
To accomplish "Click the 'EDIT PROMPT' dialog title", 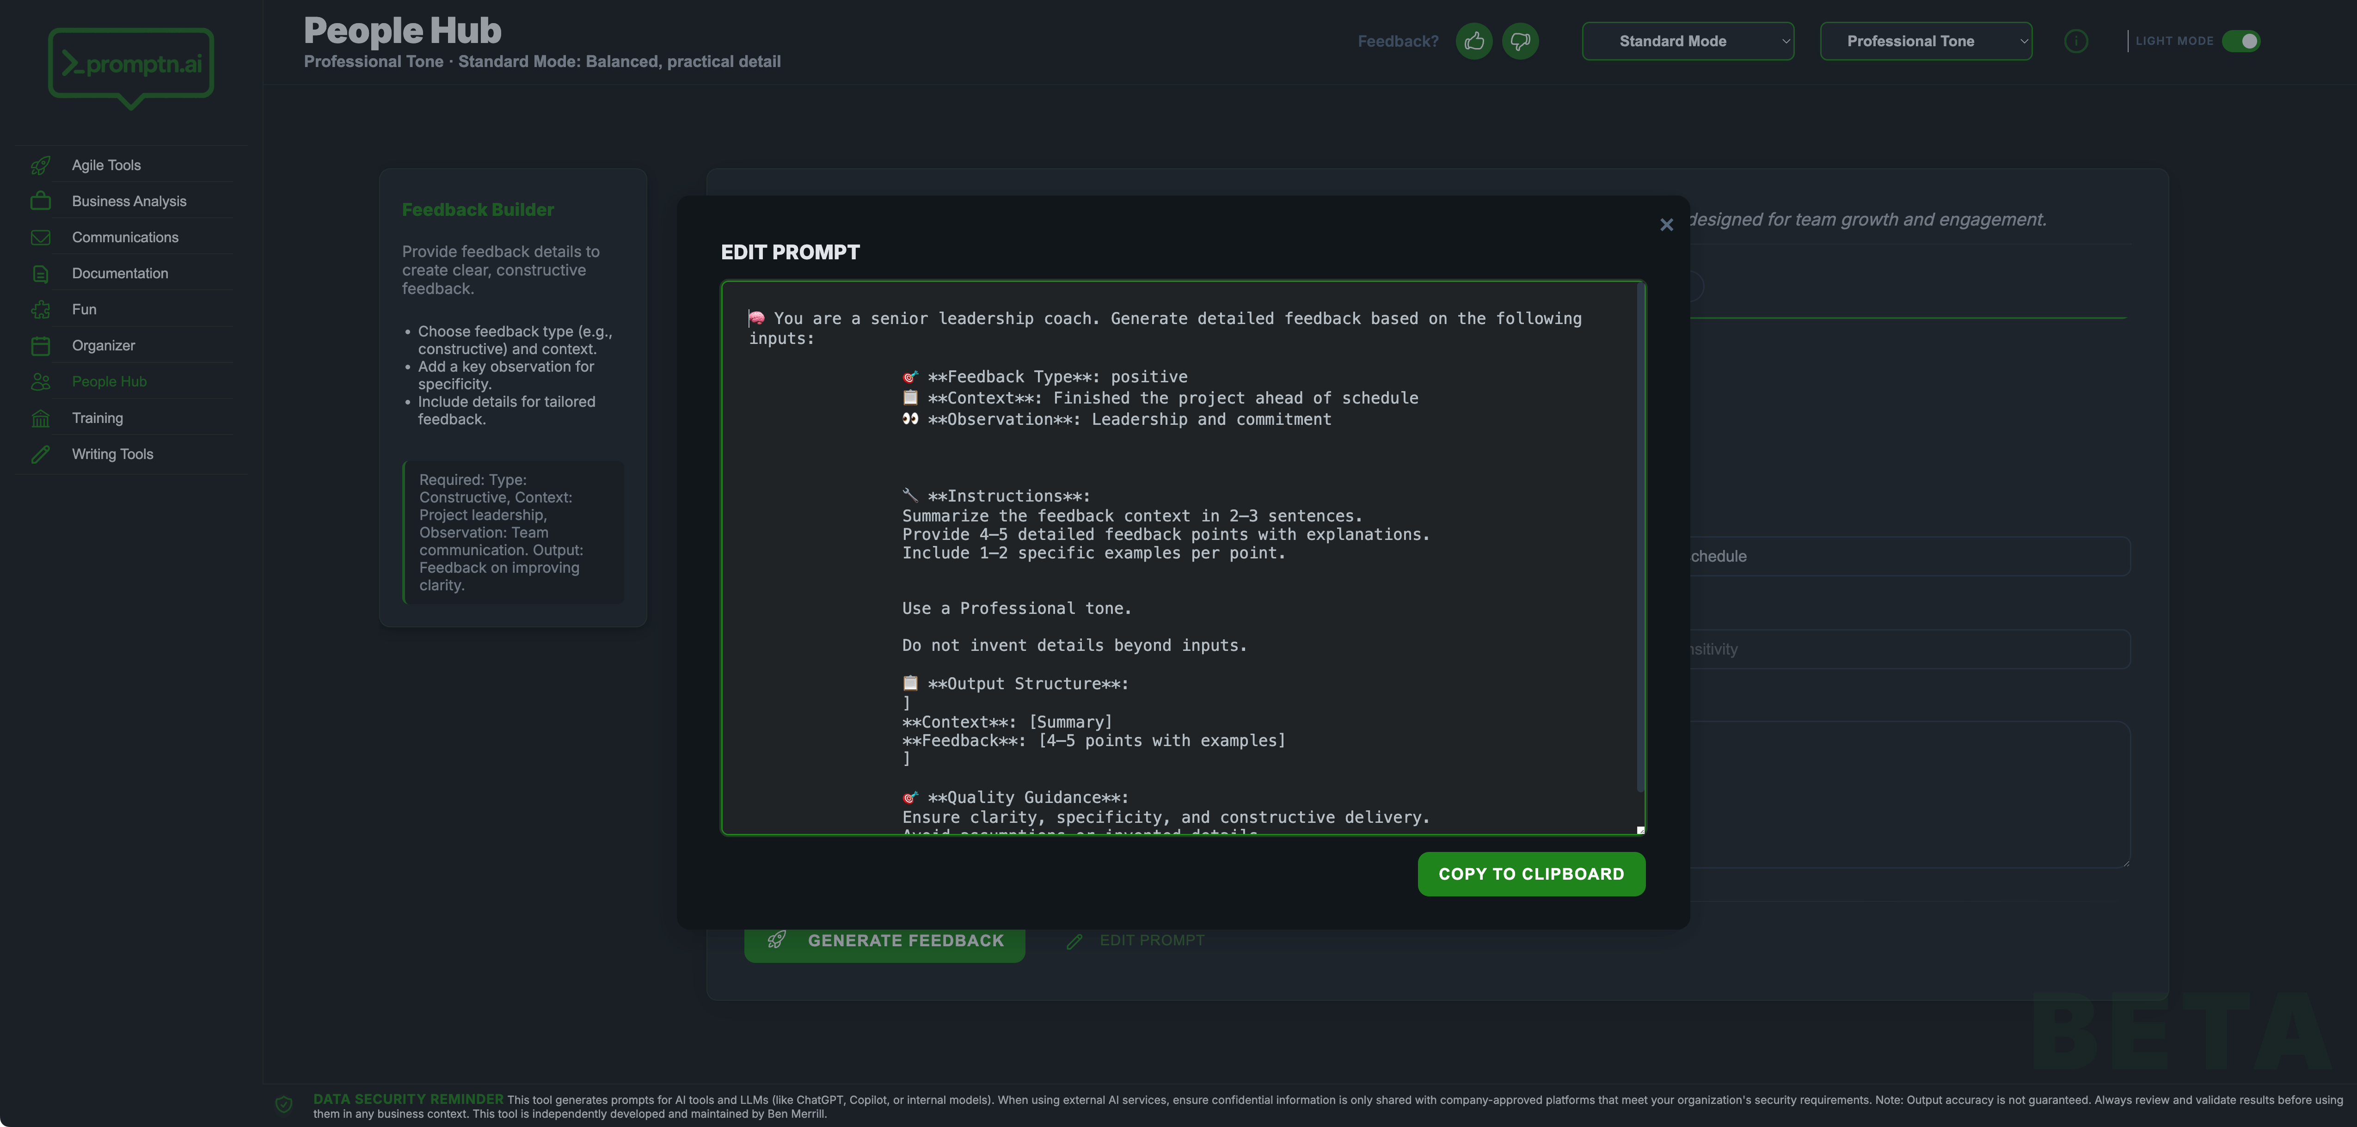I will pyautogui.click(x=791, y=252).
